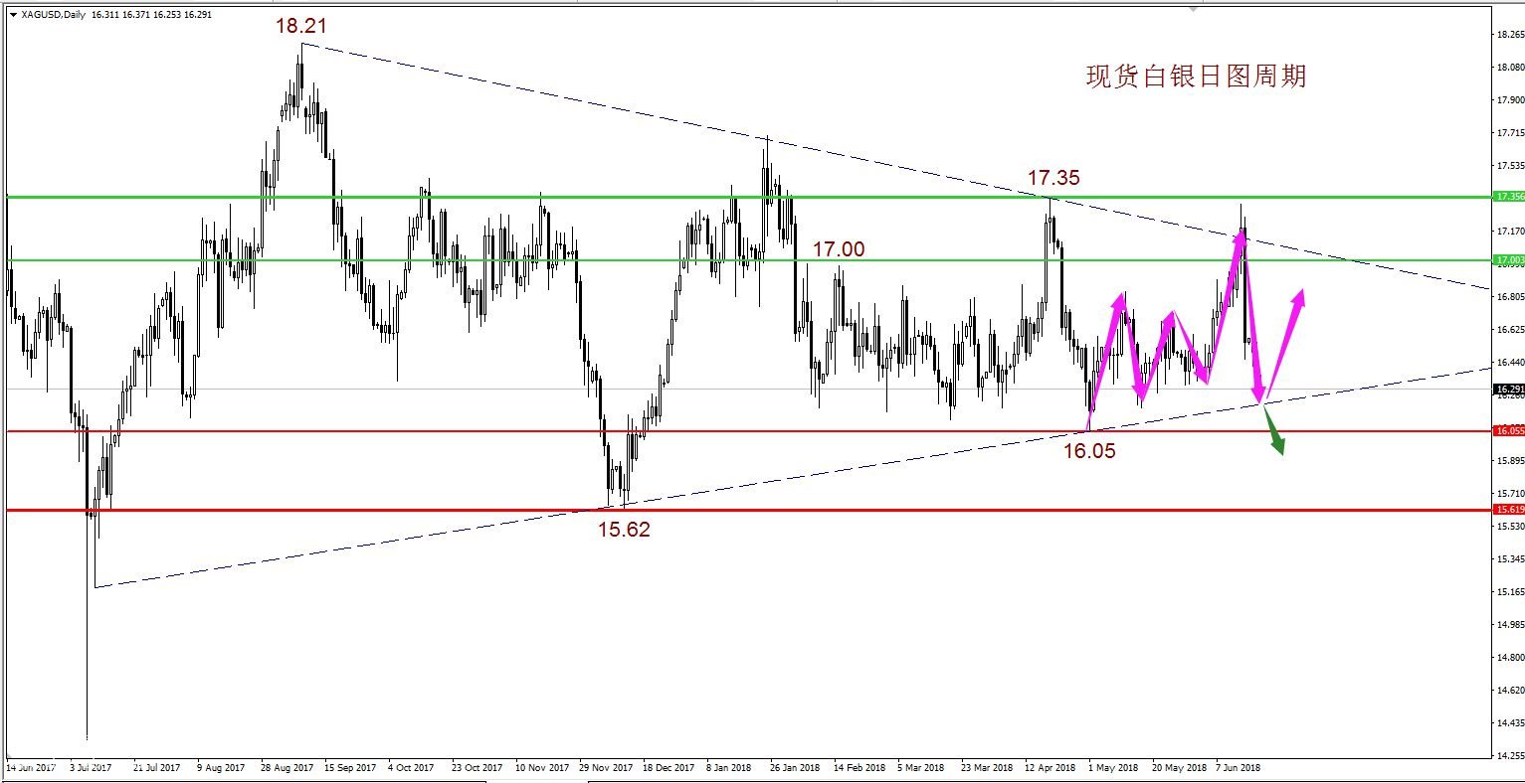The image size is (1525, 783).
Task: Select the 18.21 peak text label
Action: pos(301,26)
